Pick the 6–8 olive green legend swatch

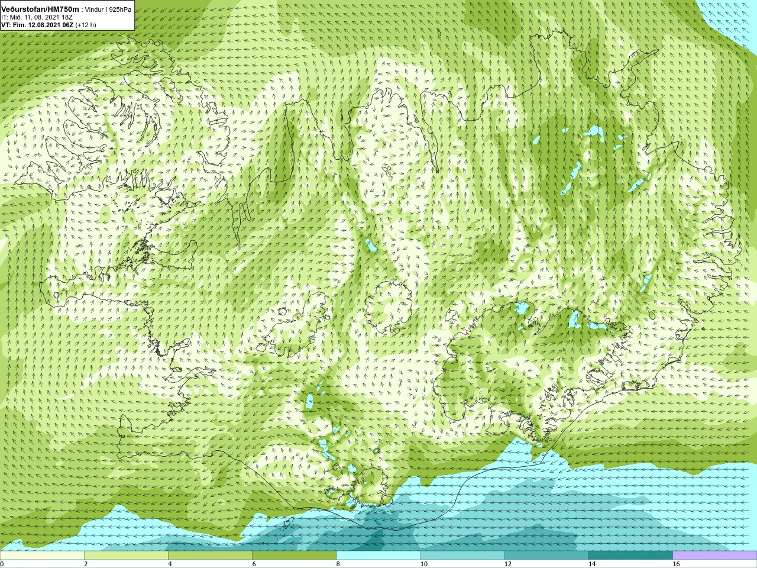pos(294,556)
